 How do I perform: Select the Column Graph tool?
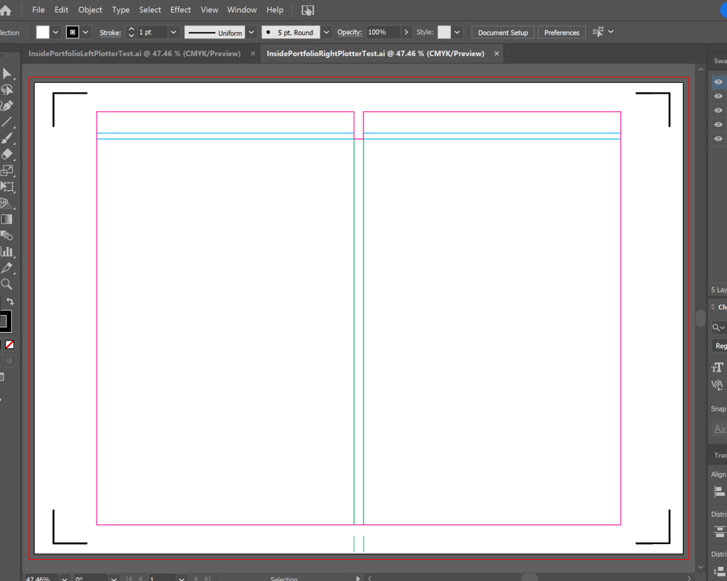7,251
